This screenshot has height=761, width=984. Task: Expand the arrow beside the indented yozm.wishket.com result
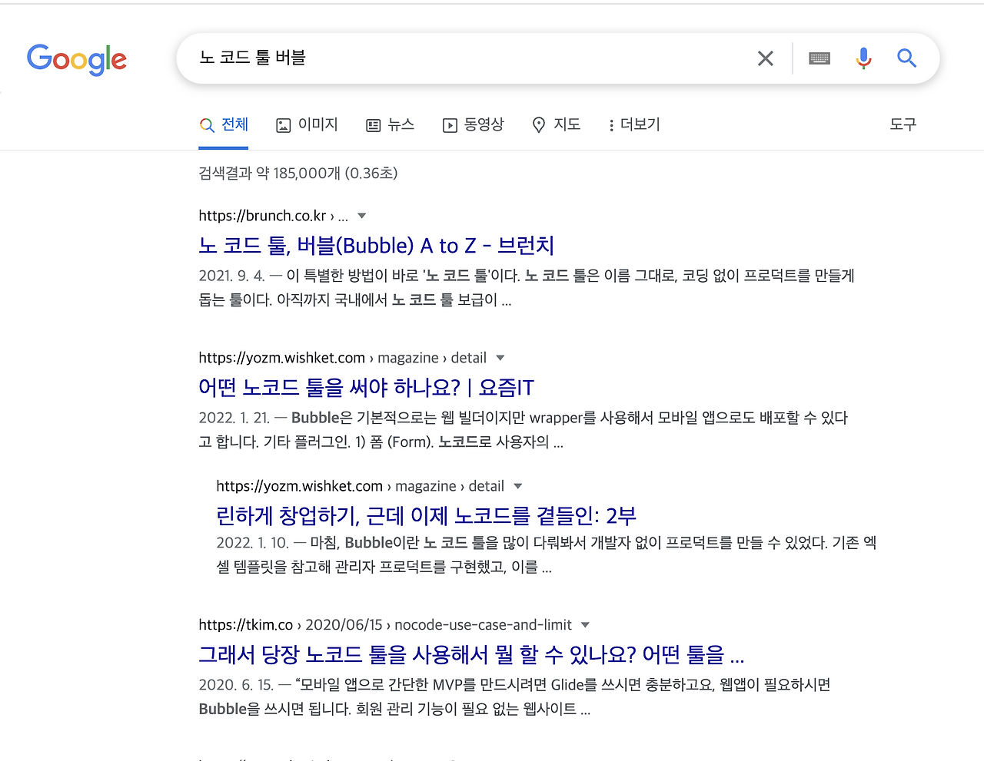tap(518, 486)
